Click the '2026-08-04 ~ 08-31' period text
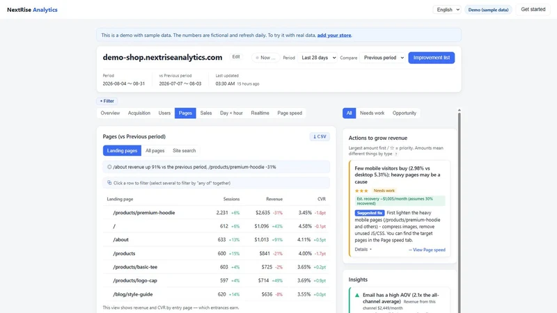557x313 pixels. (124, 83)
